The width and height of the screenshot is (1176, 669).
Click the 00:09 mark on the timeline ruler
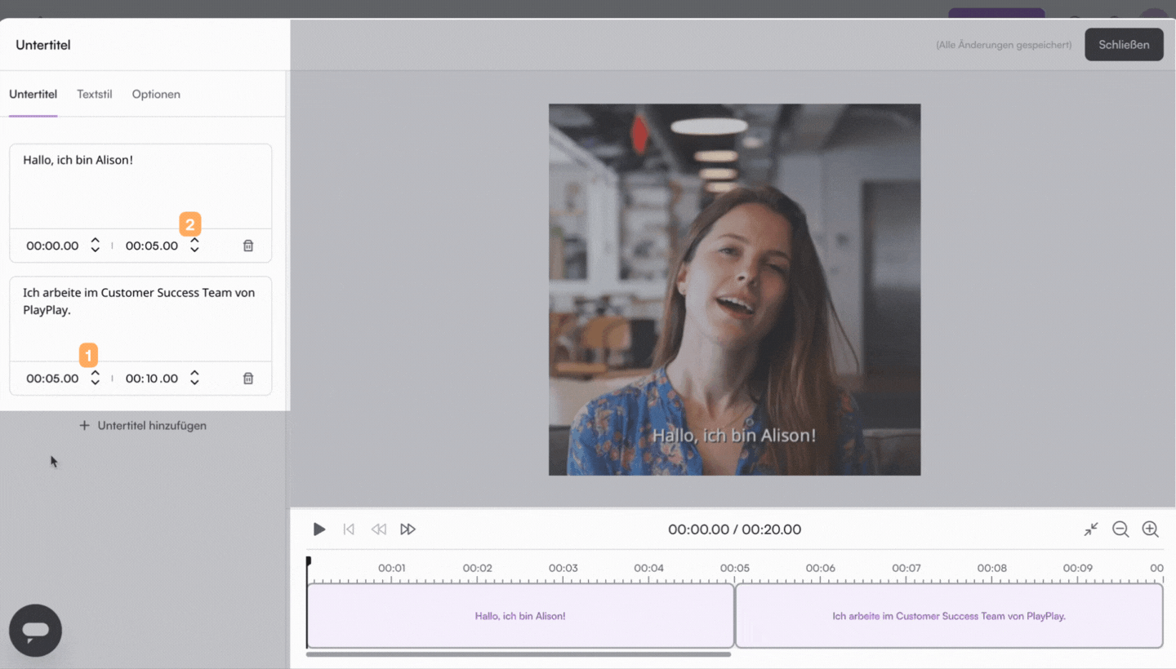coord(1077,568)
